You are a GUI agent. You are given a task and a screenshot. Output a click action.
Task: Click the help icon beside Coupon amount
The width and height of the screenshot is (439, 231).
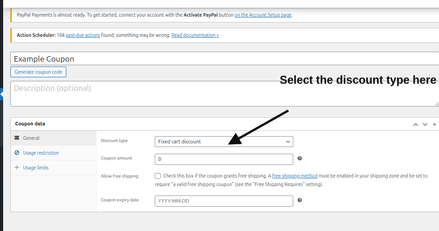(x=300, y=158)
